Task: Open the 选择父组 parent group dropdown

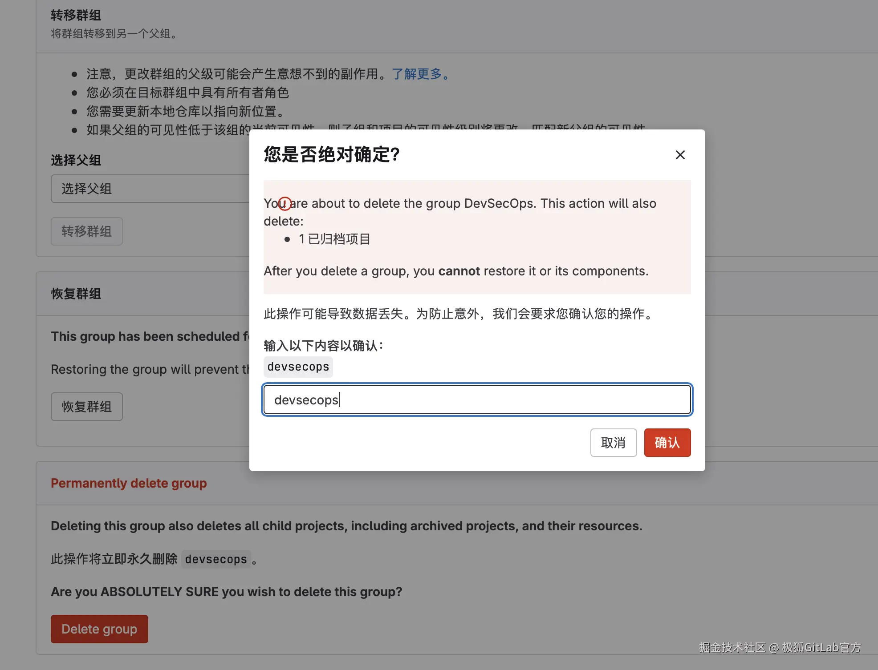Action: 150,189
